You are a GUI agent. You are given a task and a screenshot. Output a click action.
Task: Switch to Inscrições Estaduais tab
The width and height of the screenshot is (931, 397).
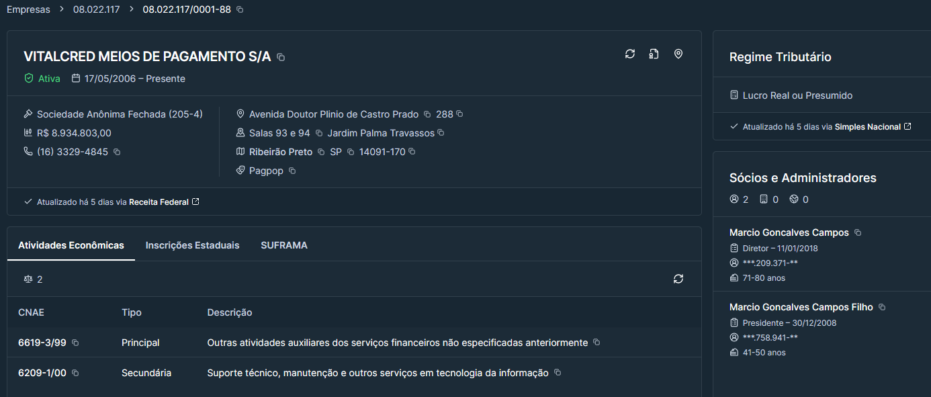point(192,245)
